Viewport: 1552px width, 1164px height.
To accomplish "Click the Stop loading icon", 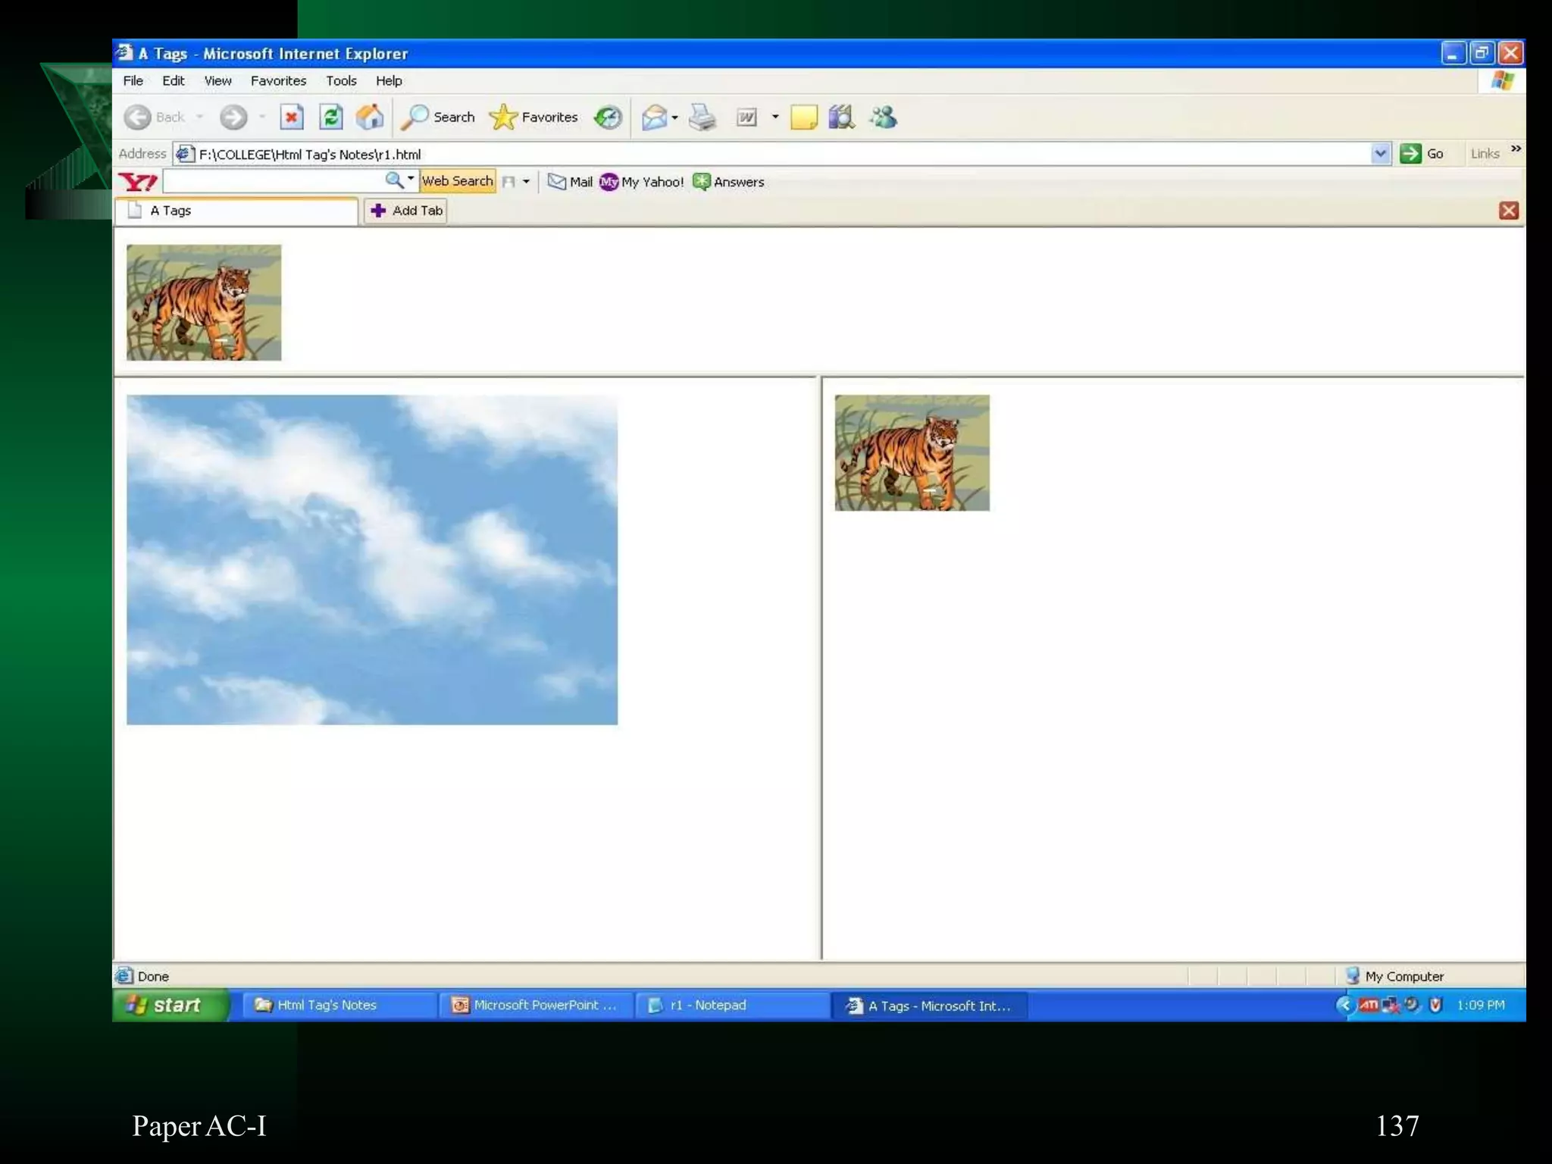I will (292, 117).
